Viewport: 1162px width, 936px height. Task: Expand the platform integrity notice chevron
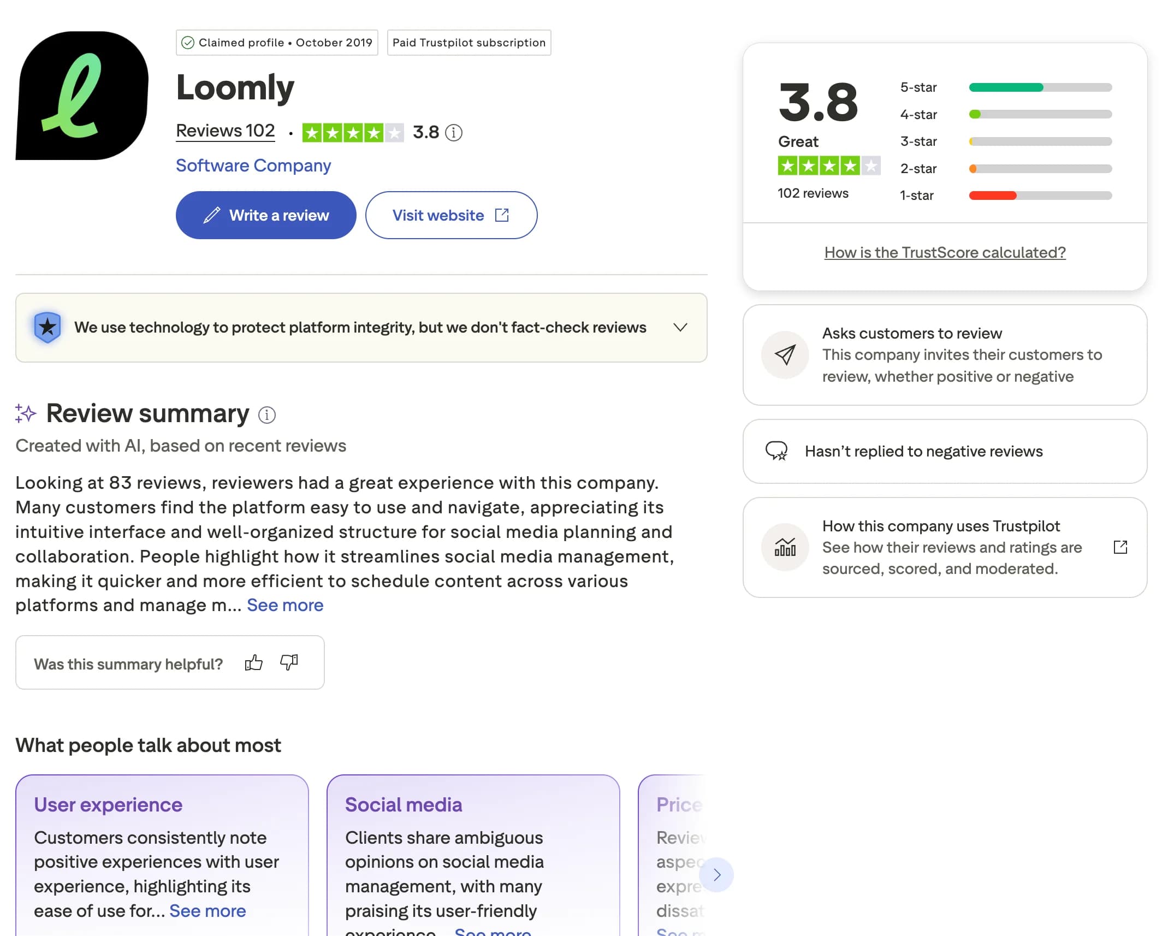(x=680, y=327)
